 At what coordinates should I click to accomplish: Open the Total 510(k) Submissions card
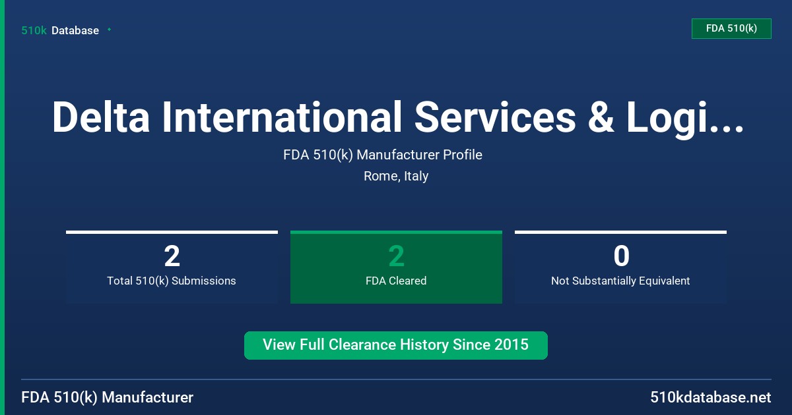pos(172,267)
